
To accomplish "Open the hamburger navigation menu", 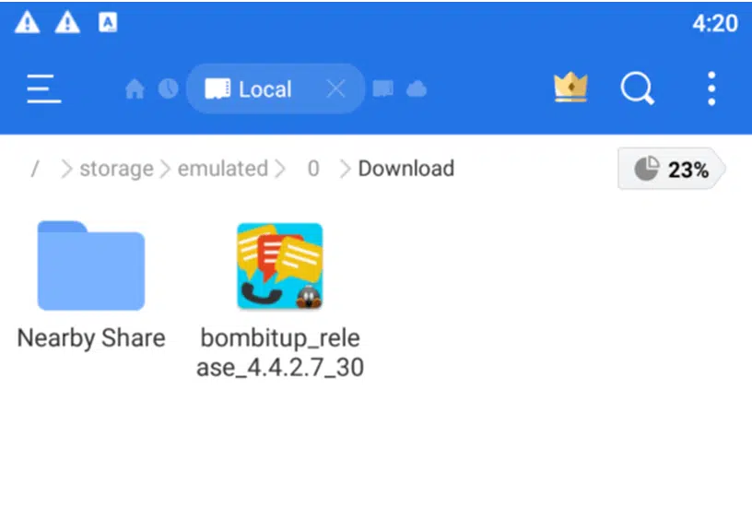I will point(43,88).
